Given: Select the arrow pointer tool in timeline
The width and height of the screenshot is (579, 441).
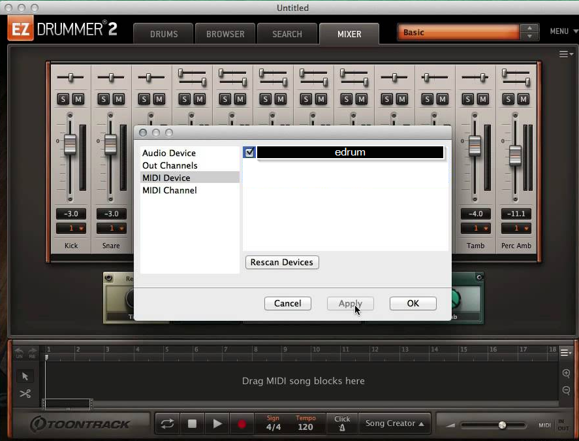Looking at the screenshot, I should point(25,376).
